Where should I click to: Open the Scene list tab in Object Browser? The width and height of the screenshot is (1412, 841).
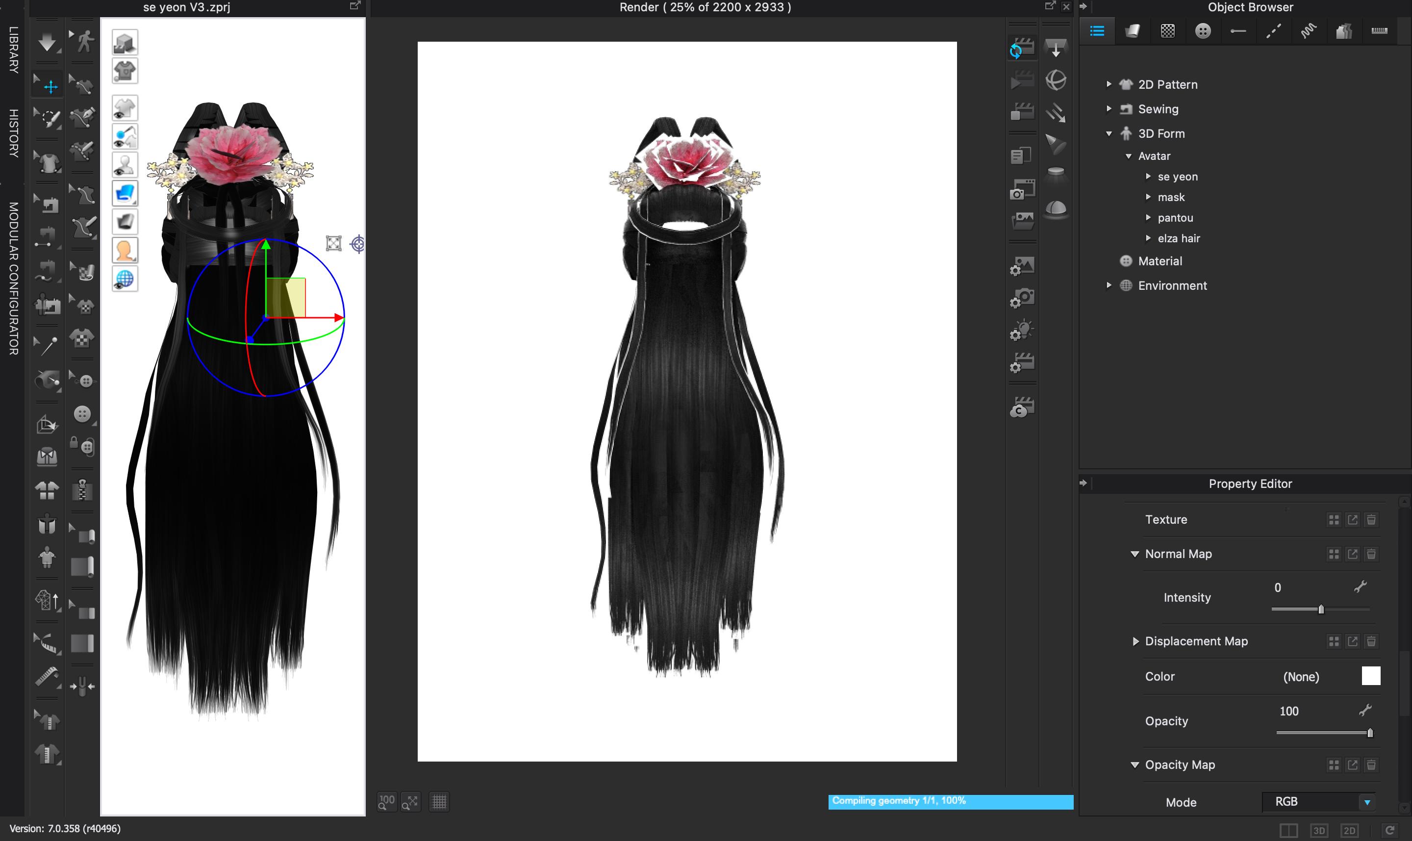[1097, 30]
